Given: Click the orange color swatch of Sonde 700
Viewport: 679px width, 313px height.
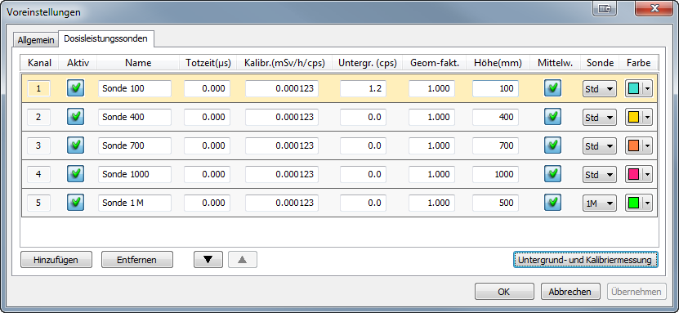Looking at the screenshot, I should pos(633,145).
